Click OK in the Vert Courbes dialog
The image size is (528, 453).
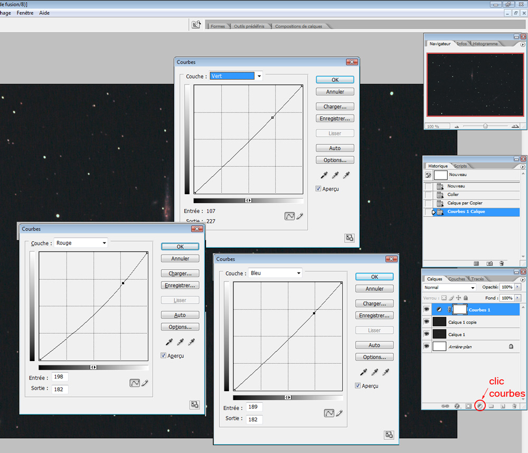(335, 80)
